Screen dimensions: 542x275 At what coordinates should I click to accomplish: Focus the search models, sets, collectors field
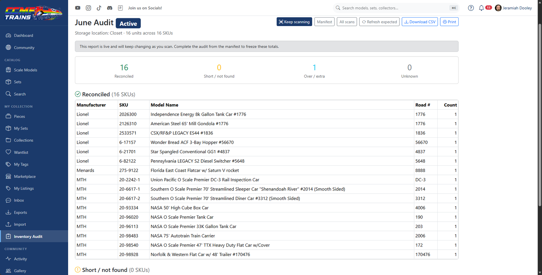point(396,8)
